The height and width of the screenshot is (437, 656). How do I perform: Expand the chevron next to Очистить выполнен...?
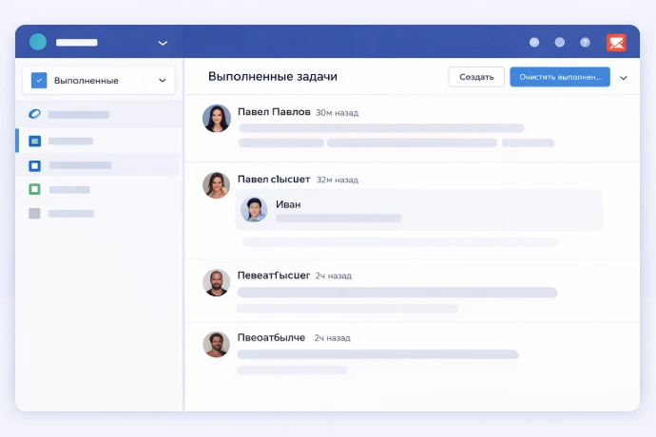(624, 78)
